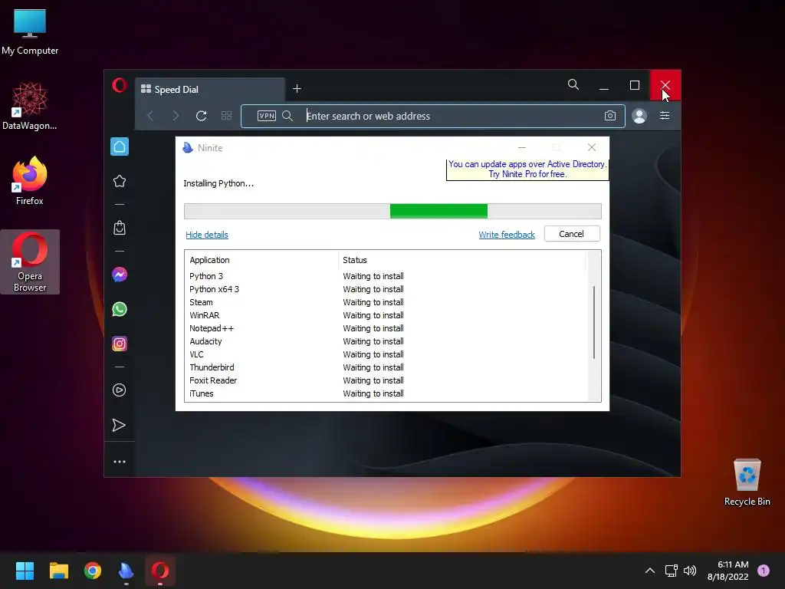Open the notification count badge
Viewport: 785px width, 589px height.
(764, 571)
